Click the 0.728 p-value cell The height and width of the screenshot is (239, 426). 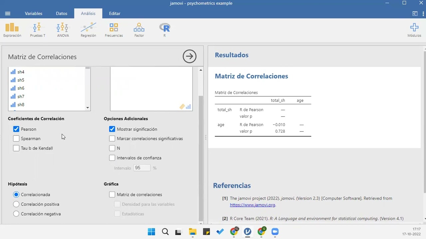tap(280, 131)
